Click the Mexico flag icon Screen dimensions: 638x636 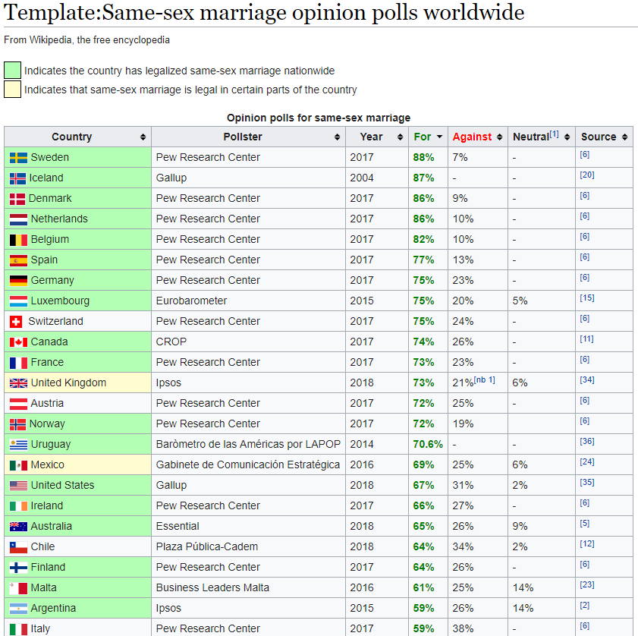point(17,464)
